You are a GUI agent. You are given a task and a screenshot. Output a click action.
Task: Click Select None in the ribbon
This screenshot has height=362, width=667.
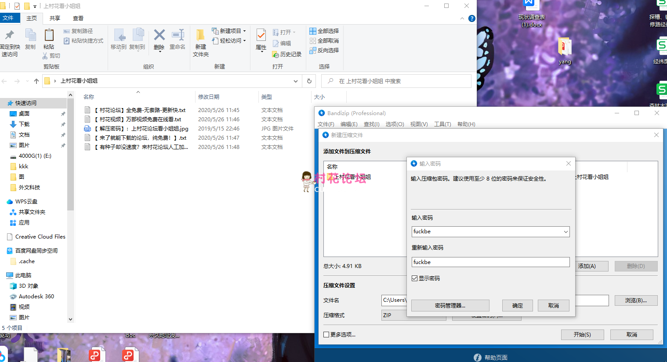coord(324,41)
